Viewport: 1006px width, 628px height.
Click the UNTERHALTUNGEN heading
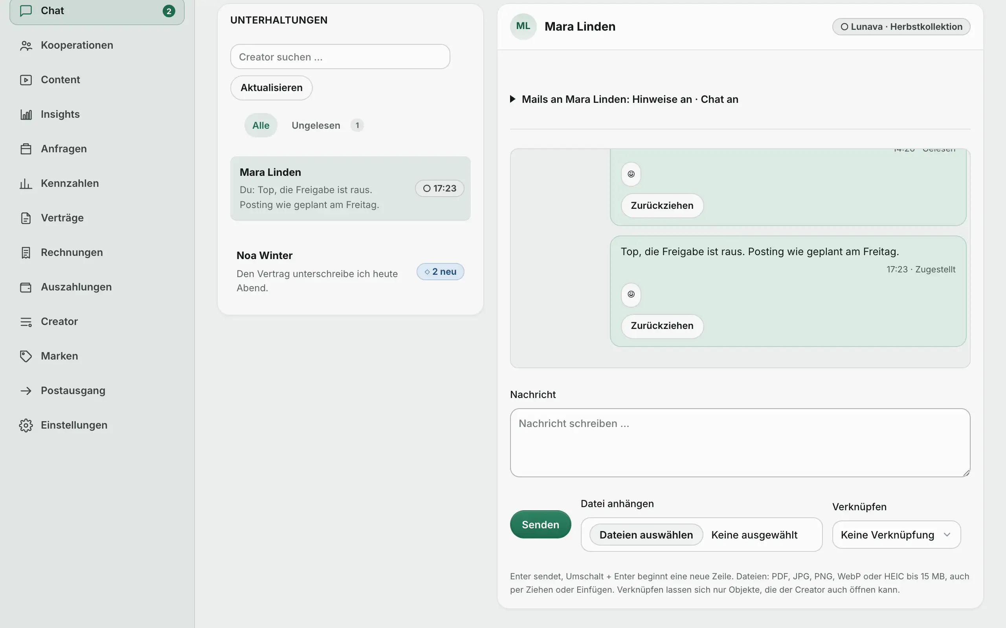coord(279,20)
